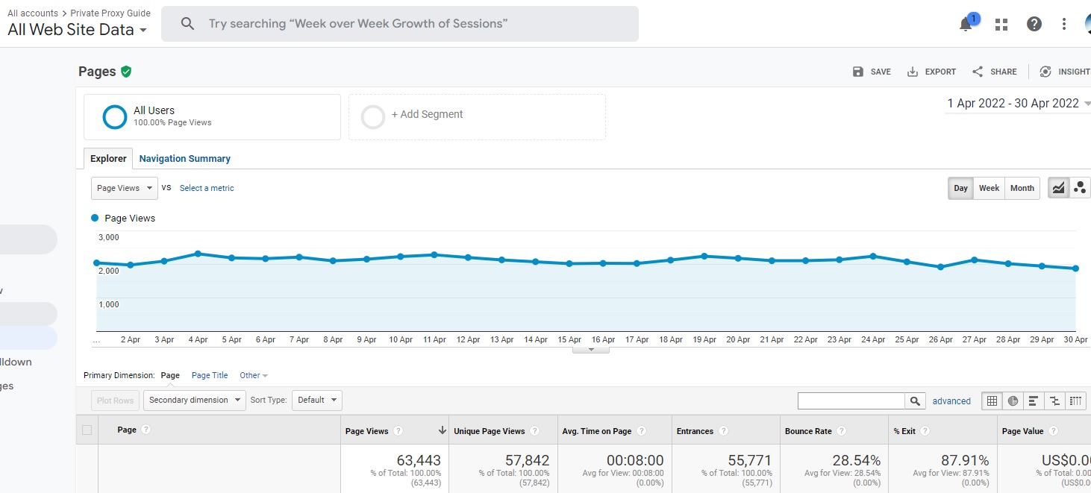Switch to Data table view icon
The width and height of the screenshot is (1091, 493).
[x=992, y=401]
